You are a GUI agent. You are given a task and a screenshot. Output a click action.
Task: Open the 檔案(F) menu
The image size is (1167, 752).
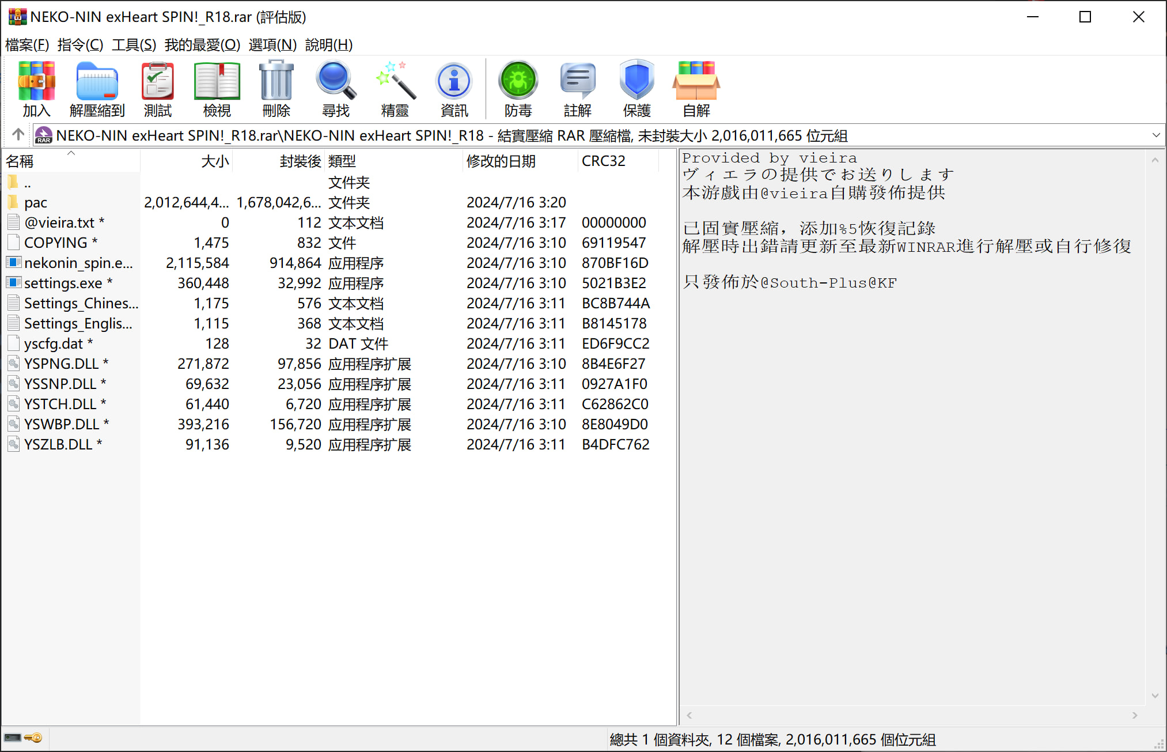pyautogui.click(x=27, y=45)
